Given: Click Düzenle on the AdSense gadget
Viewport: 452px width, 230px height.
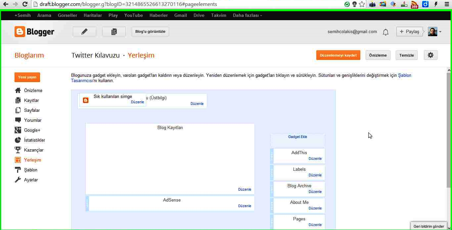Looking at the screenshot, I should [245, 206].
